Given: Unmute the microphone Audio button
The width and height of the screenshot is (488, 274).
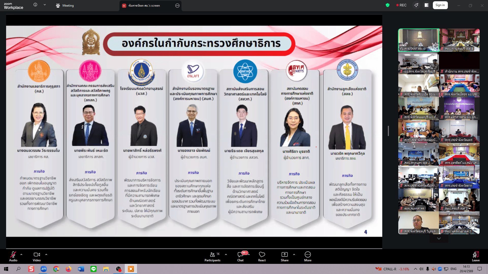Looking at the screenshot, I should point(13,255).
